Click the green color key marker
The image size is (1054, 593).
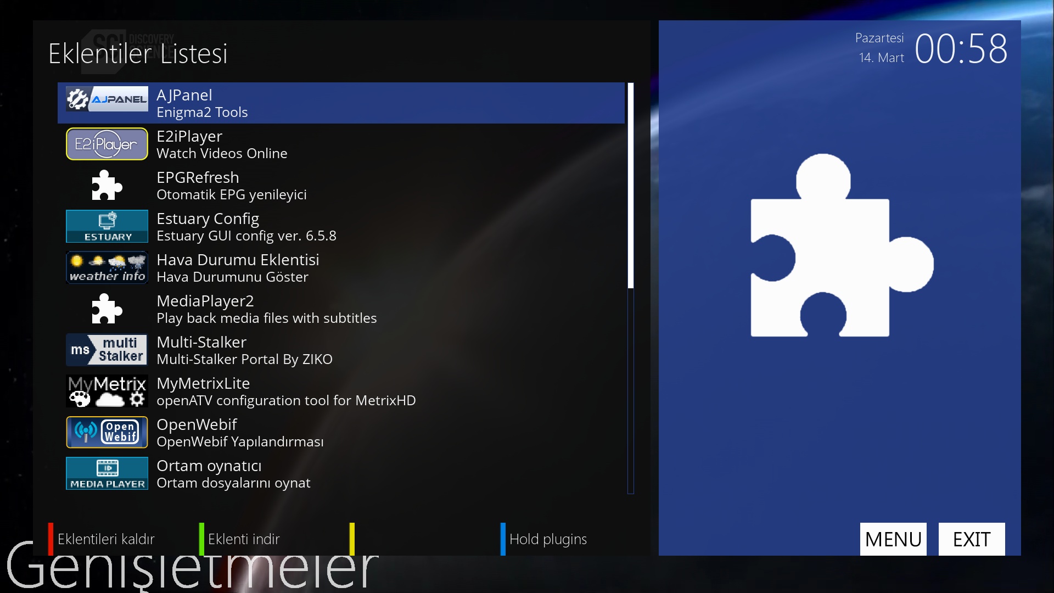pos(201,539)
